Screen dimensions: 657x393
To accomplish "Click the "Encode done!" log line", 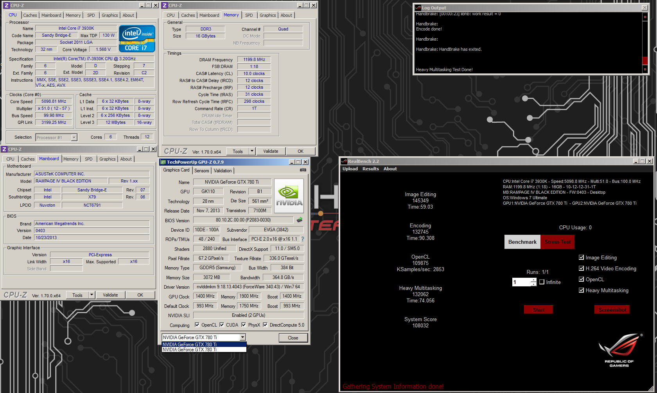I will coord(429,29).
